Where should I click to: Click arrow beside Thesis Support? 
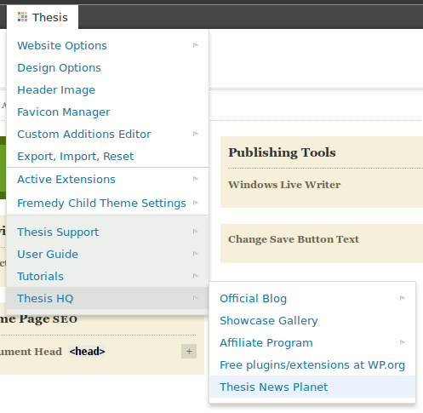(x=196, y=232)
